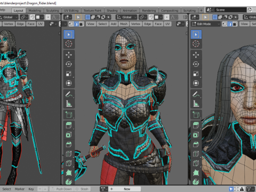The image size is (256, 192).
Task: Choose the Annotate pencil tool in middle viewport
Action: pyautogui.click(x=69, y=94)
